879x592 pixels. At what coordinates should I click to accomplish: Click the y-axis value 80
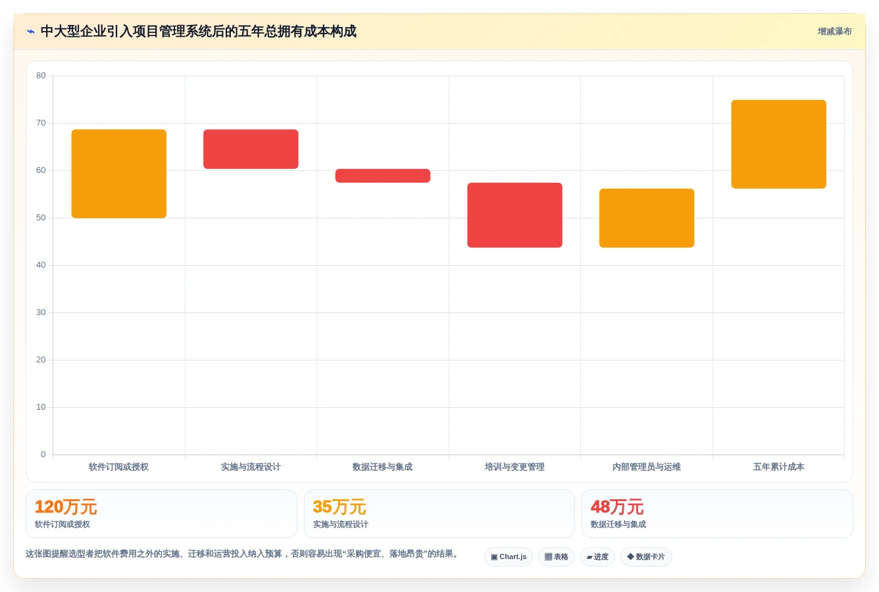tap(41, 76)
